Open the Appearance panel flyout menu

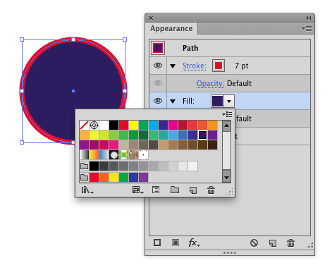tap(307, 28)
